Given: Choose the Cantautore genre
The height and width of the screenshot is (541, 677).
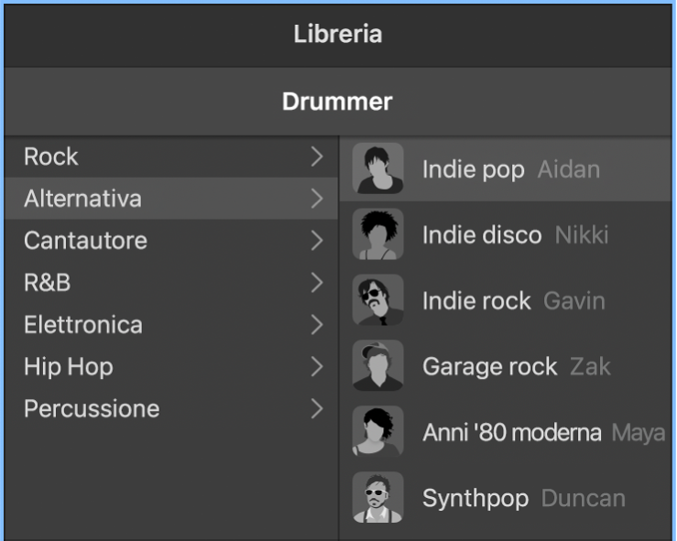Looking at the screenshot, I should [171, 241].
